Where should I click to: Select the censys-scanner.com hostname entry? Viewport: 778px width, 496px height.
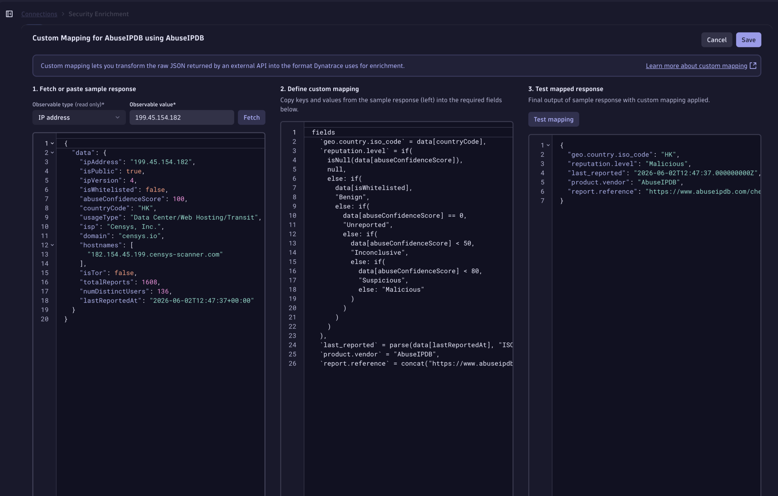coord(155,255)
